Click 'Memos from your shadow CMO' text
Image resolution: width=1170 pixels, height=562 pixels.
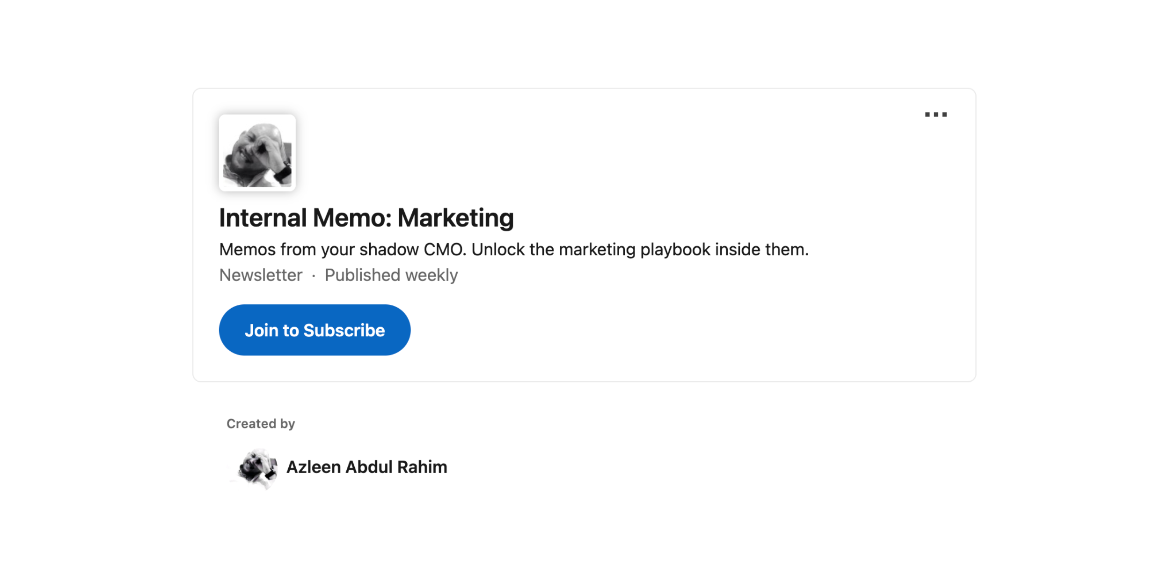[342, 250]
